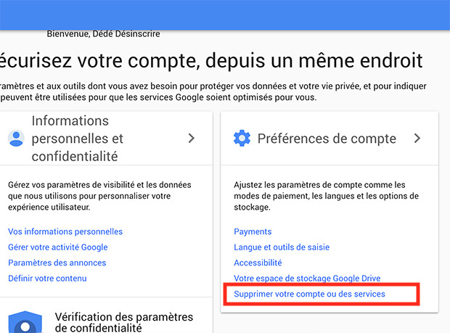Screen dimensions: 450x333
Task: Click Supprimer votre compte ou des services
Action: pos(309,294)
